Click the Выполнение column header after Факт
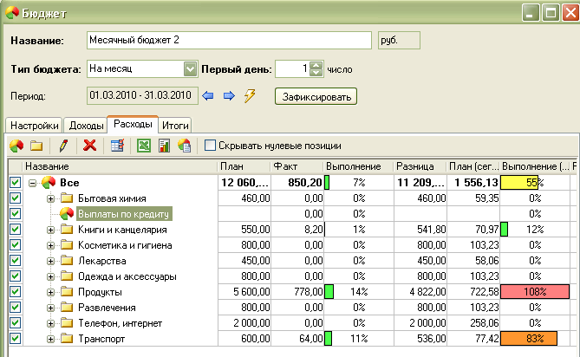 click(358, 166)
